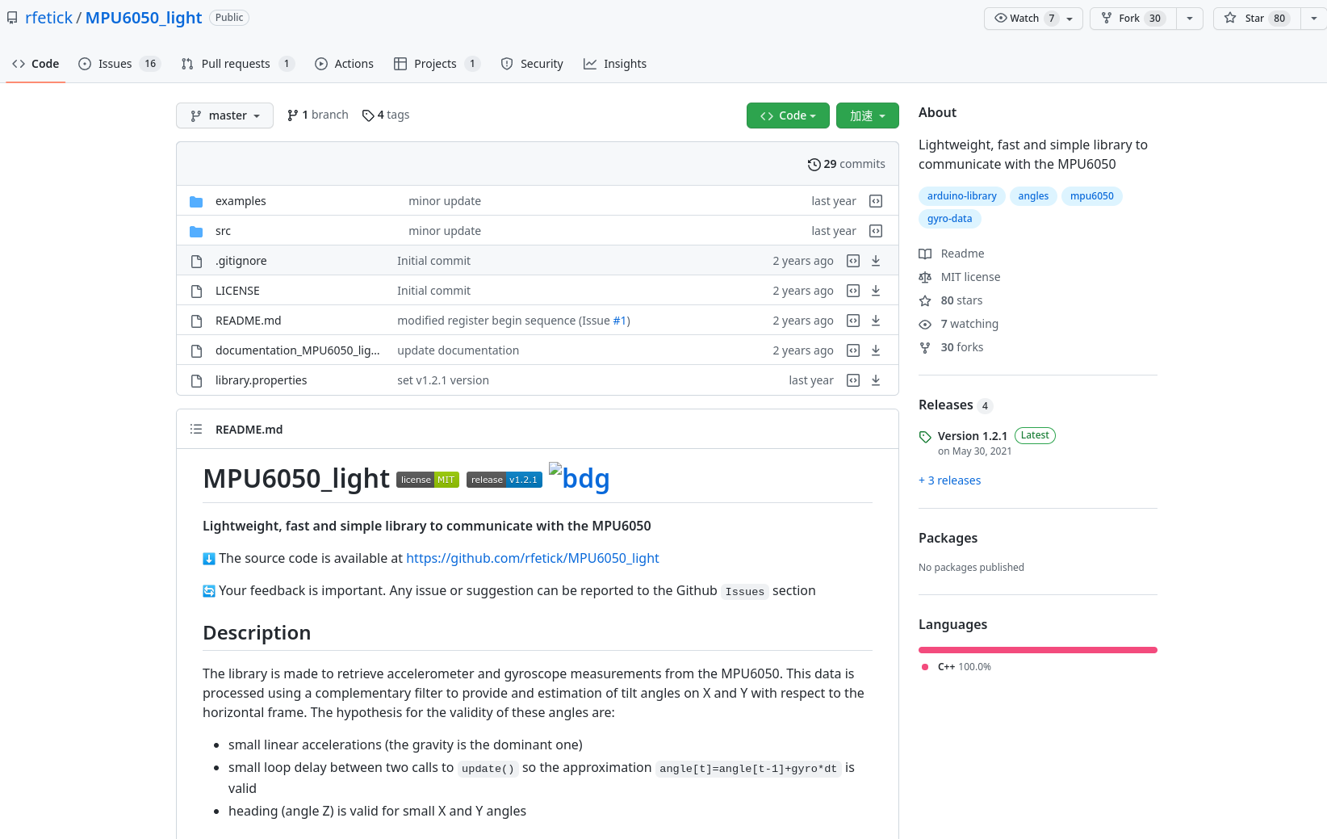Star the MPU6050_light repository
Image resolution: width=1327 pixels, height=839 pixels.
click(x=1256, y=19)
